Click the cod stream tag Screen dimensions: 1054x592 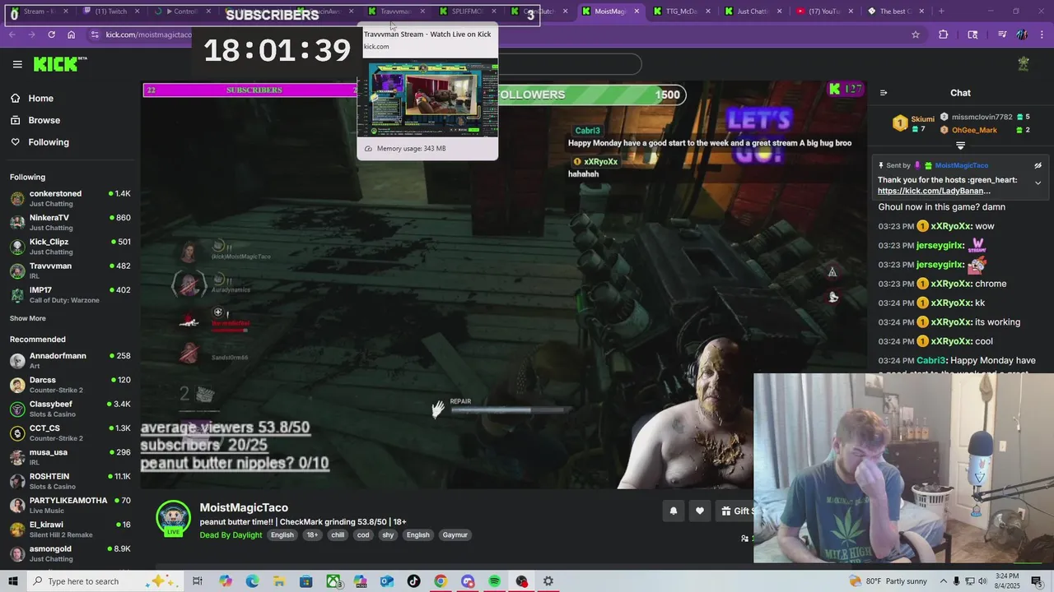pyautogui.click(x=362, y=535)
